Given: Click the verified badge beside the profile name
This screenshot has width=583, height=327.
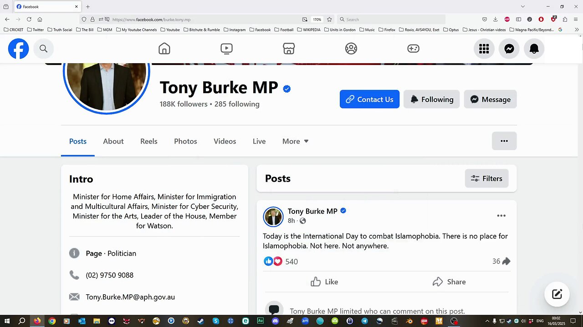Looking at the screenshot, I should (x=287, y=89).
